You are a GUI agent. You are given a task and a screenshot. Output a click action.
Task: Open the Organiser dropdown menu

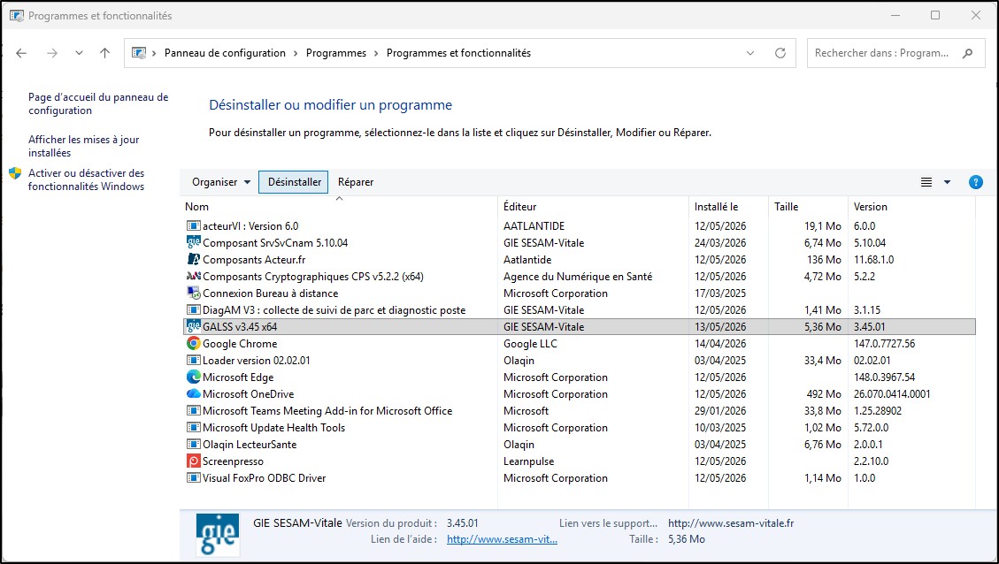coord(221,182)
